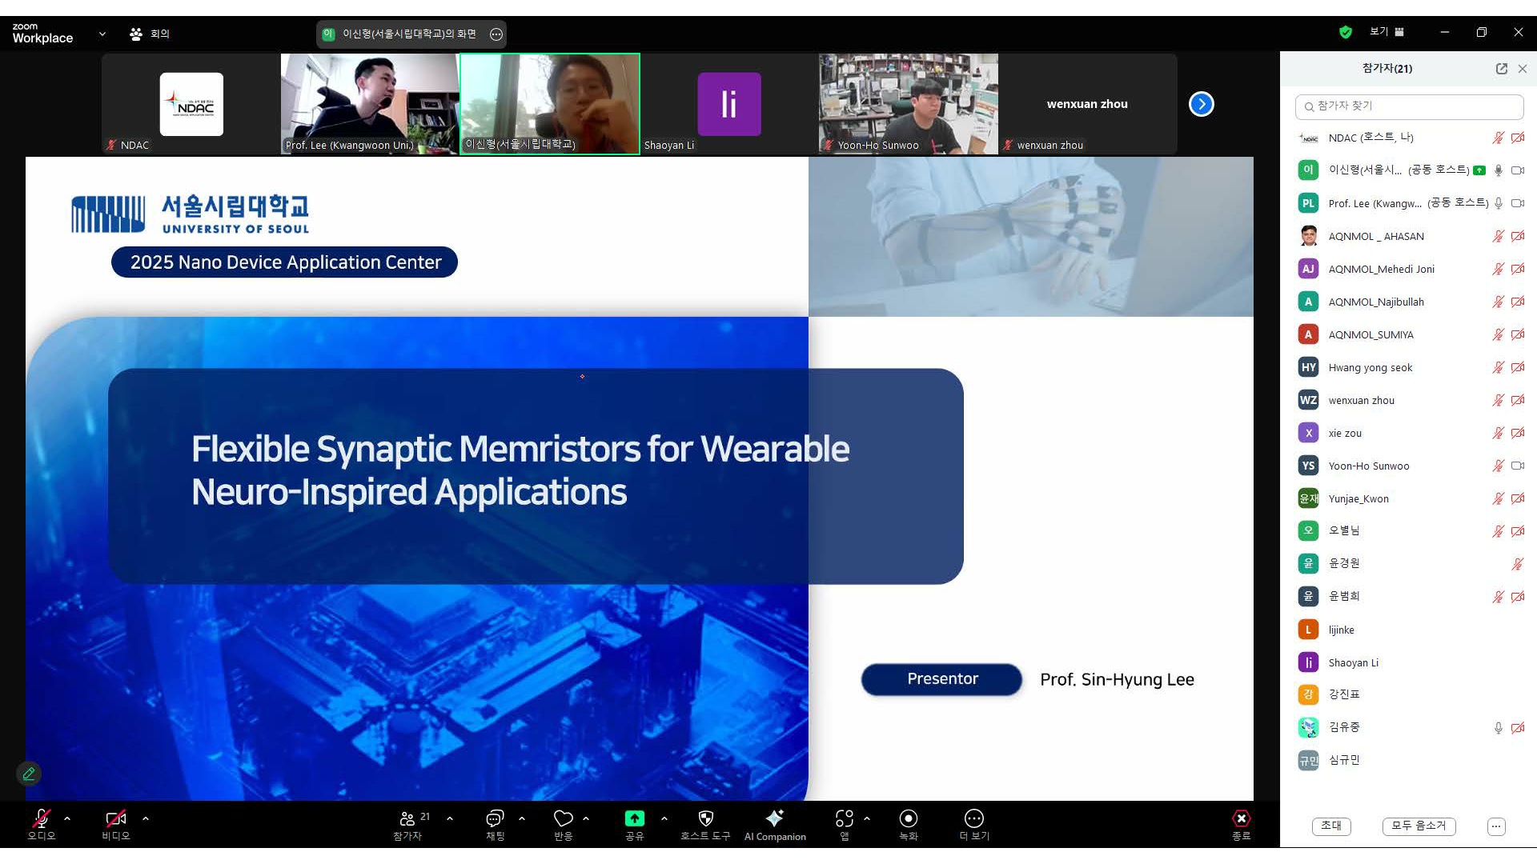Select participant Hwang yong seok
Image resolution: width=1537 pixels, height=864 pixels.
click(x=1409, y=367)
